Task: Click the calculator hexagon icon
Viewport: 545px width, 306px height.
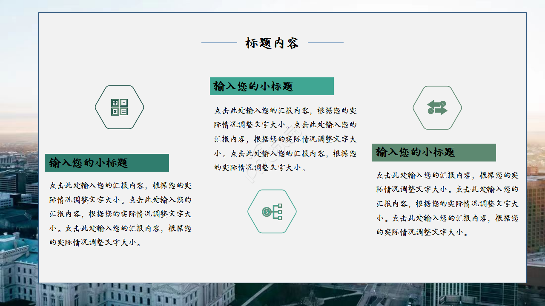Action: 119,108
